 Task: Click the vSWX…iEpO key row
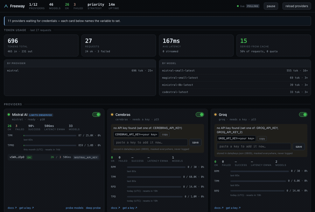click(54, 157)
